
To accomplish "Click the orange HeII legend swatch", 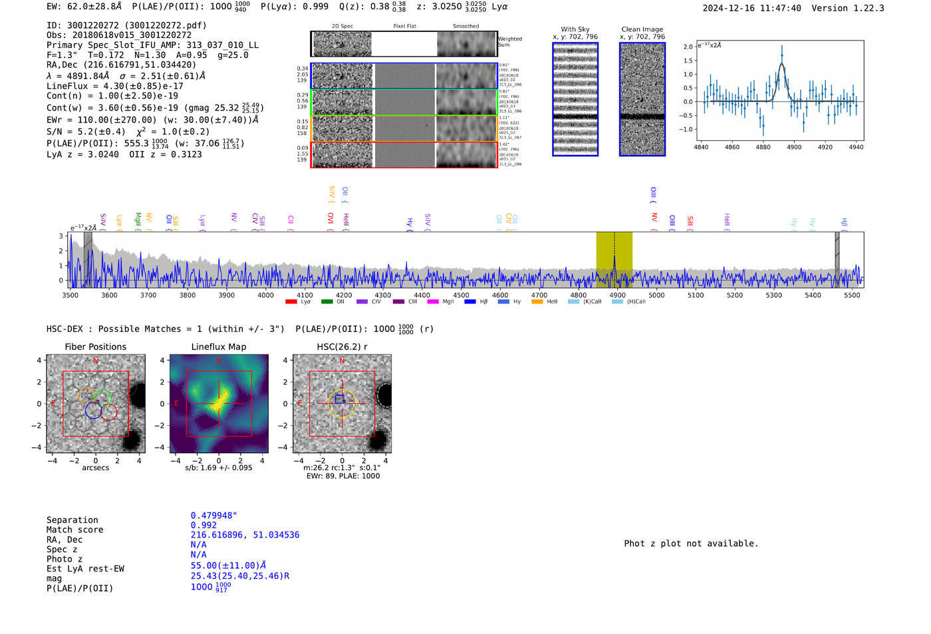I will (x=537, y=302).
